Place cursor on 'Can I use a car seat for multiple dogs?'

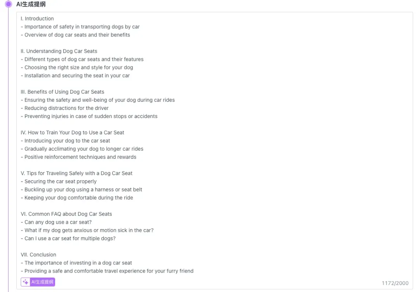(x=70, y=238)
